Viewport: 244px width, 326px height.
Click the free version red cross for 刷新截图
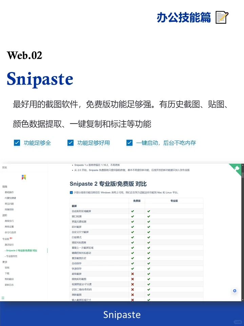133,295
